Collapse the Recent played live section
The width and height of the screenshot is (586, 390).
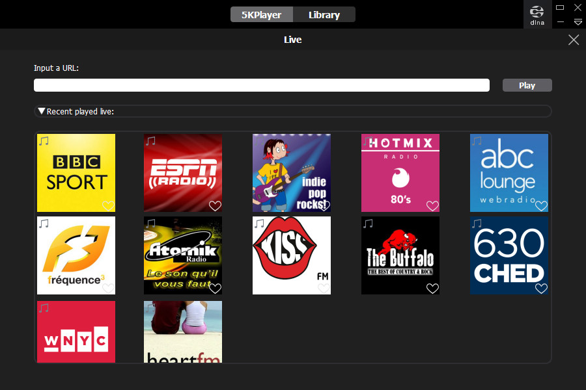pyautogui.click(x=42, y=111)
